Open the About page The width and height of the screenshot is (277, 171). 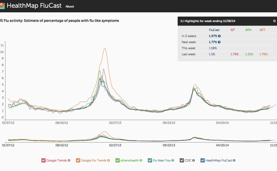(x=70, y=7)
